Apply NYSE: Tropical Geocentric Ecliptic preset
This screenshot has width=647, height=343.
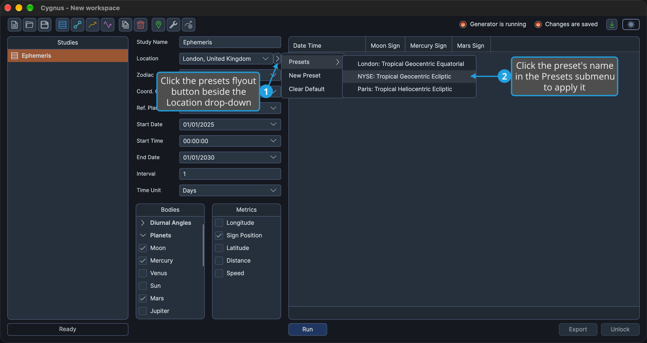(409, 77)
